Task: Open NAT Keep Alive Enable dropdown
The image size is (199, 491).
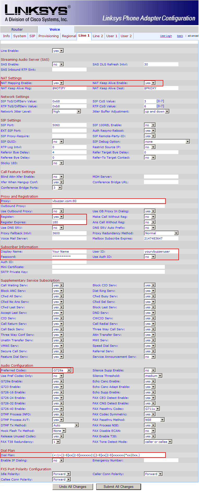Action: tap(150, 83)
